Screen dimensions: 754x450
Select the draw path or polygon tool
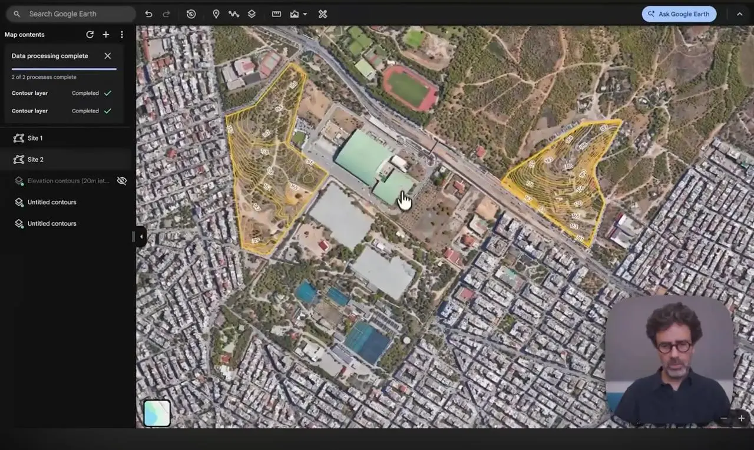point(234,14)
